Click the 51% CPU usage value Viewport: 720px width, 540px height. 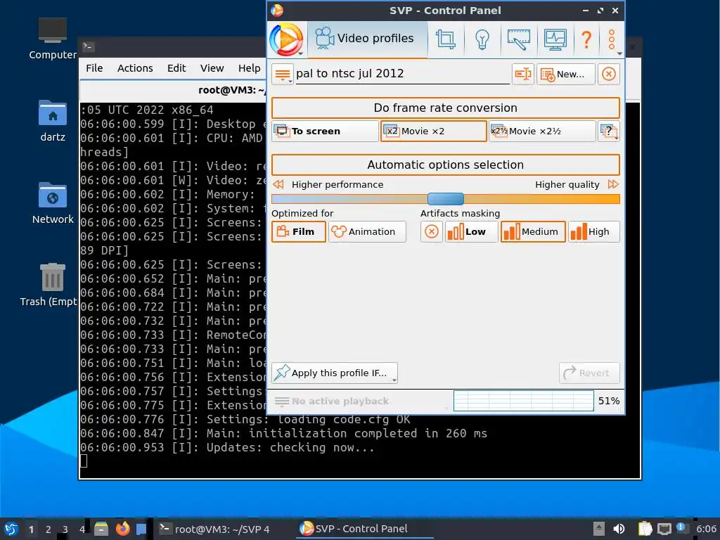[608, 401]
